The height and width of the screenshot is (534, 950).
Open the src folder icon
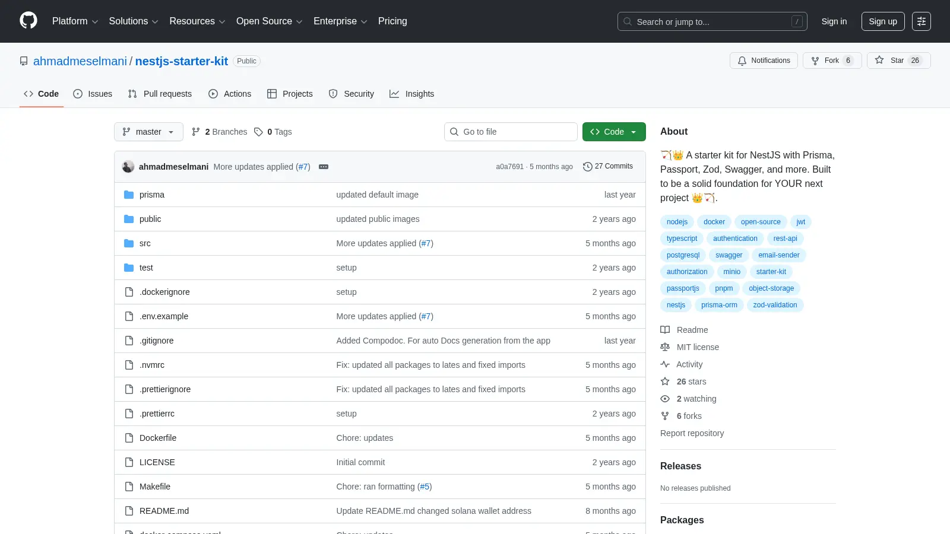129,243
